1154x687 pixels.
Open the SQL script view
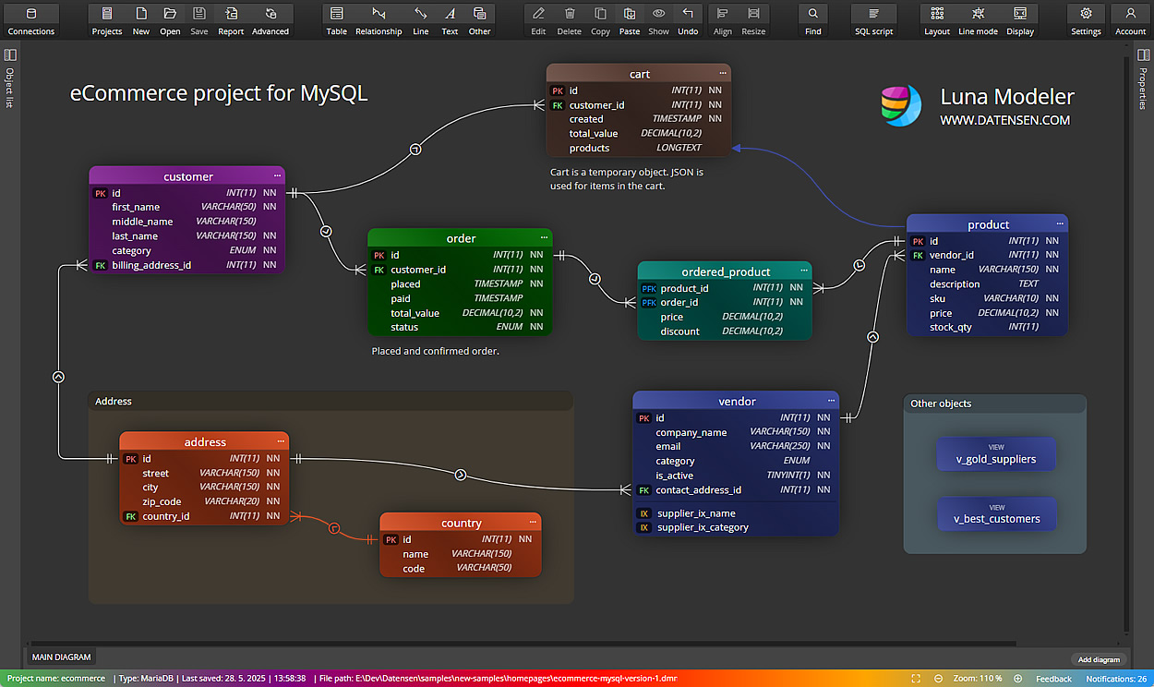pos(873,20)
